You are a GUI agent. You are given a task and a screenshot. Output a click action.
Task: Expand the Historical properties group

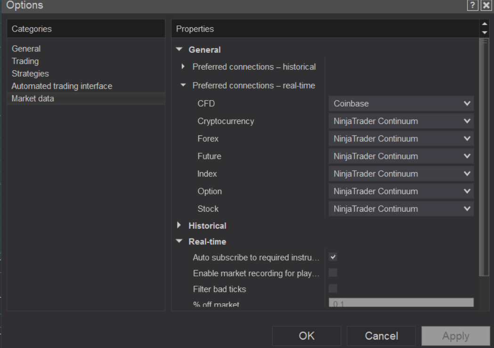[179, 225]
